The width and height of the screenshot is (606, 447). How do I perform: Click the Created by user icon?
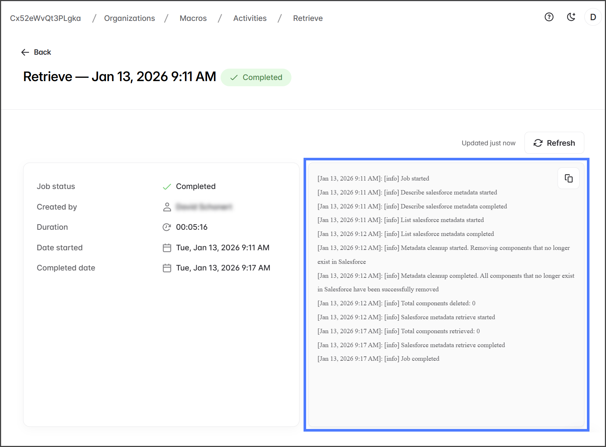click(167, 207)
